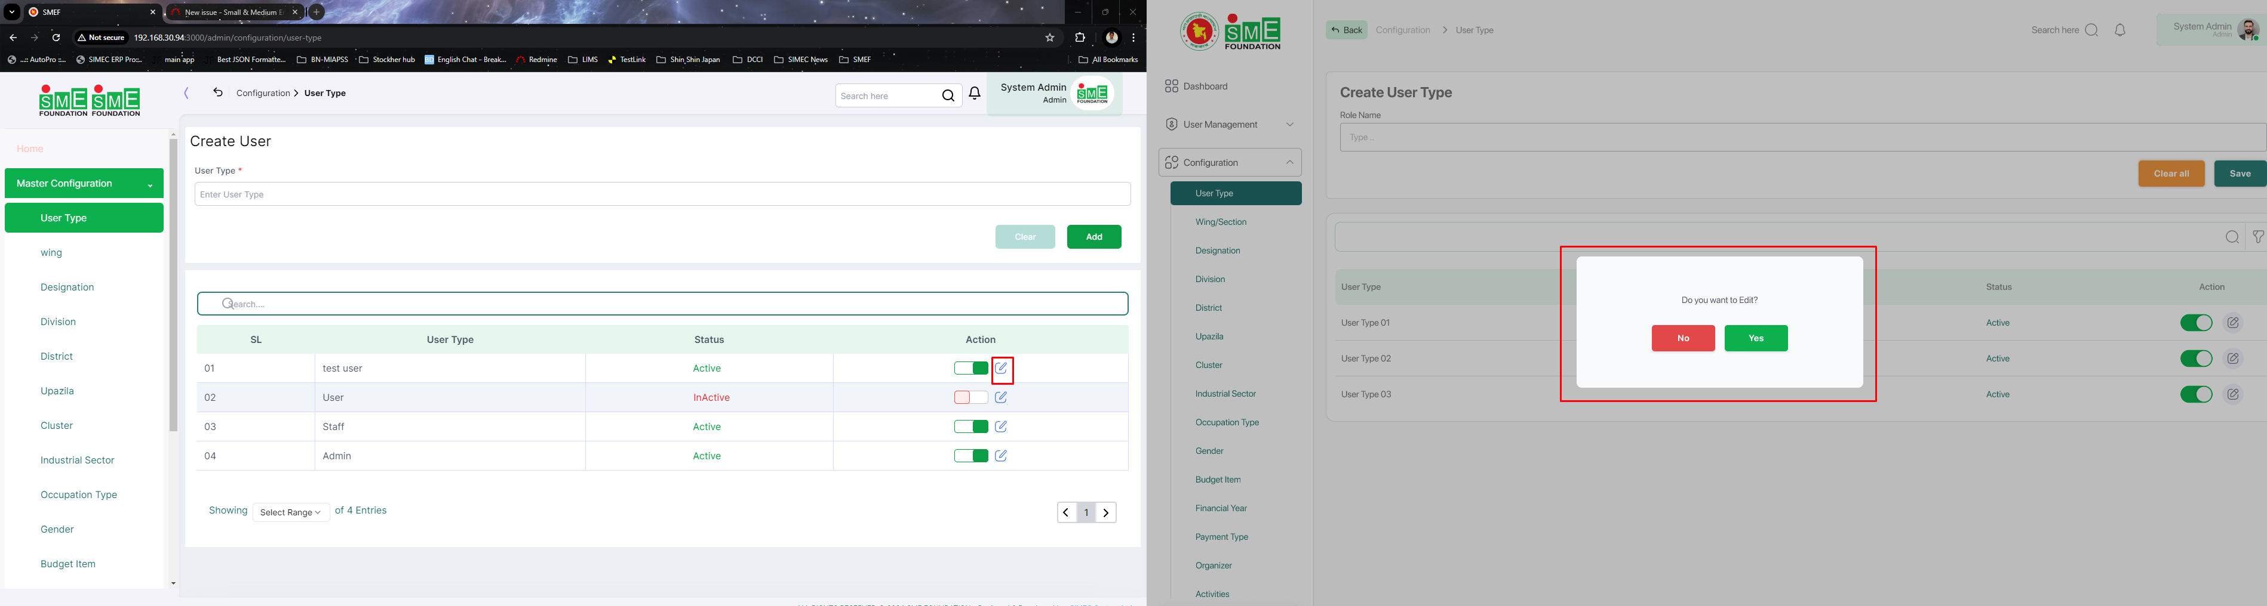Open the tab search dropdown arrow in Chrome
This screenshot has height=606, width=2267.
(13, 13)
